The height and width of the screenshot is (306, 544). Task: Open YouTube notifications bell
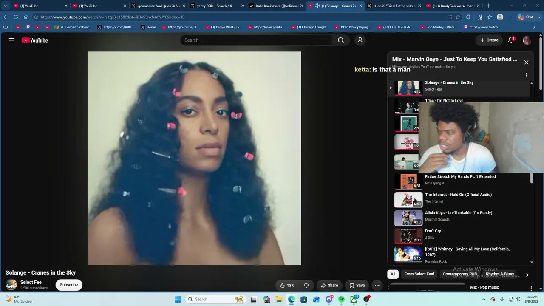click(511, 40)
